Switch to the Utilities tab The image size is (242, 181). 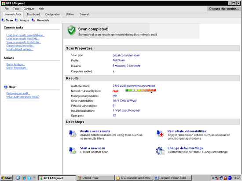[70, 14]
